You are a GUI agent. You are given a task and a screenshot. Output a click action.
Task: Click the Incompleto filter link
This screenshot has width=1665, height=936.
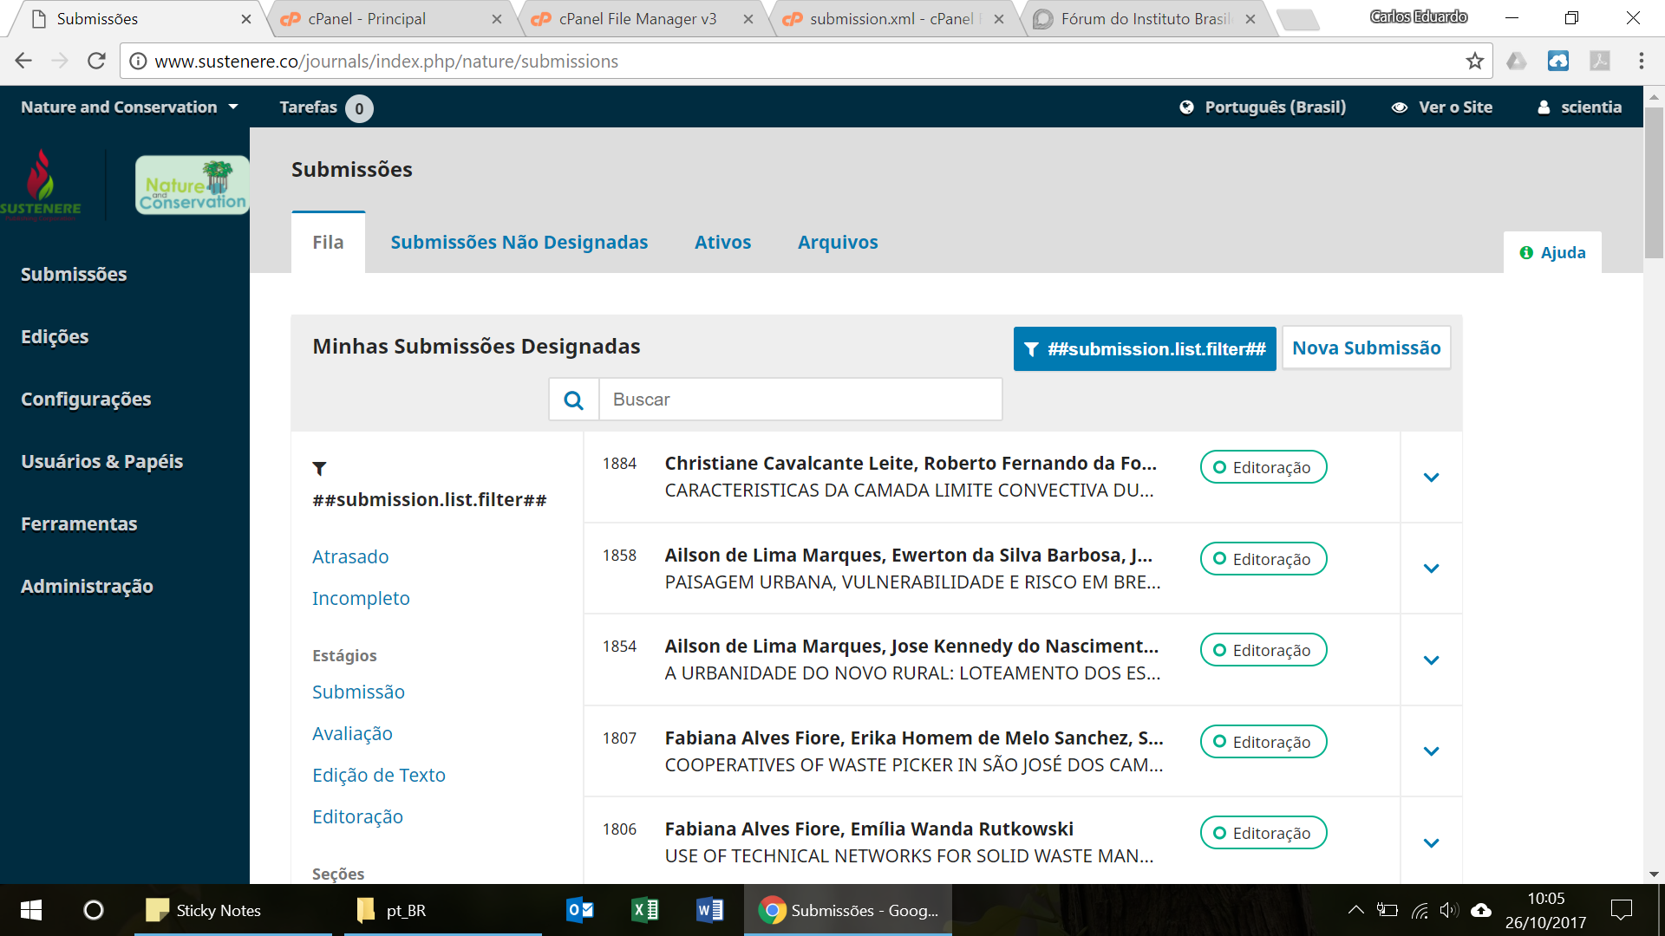(x=358, y=598)
